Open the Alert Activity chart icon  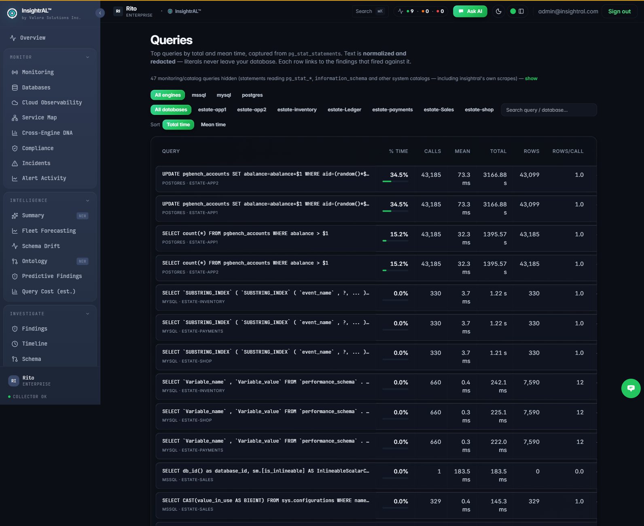(15, 178)
